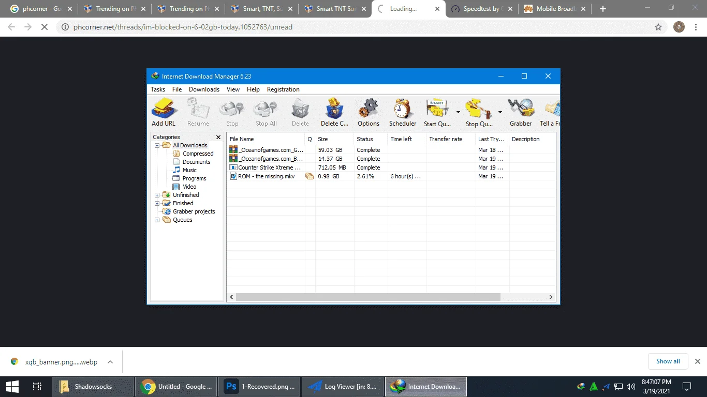Image resolution: width=707 pixels, height=397 pixels.
Task: Bookmark this page star icon
Action: click(658, 27)
